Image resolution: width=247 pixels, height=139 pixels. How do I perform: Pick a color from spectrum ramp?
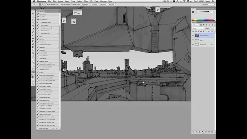[203, 20]
